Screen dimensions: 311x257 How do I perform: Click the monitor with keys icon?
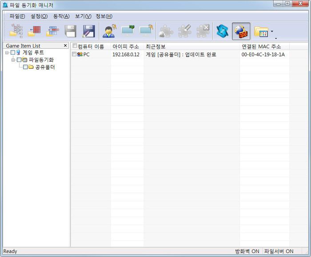pyautogui.click(x=146, y=31)
